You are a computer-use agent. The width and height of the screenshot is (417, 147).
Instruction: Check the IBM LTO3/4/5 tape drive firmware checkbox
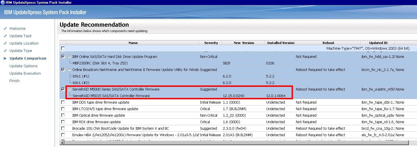click(63, 109)
